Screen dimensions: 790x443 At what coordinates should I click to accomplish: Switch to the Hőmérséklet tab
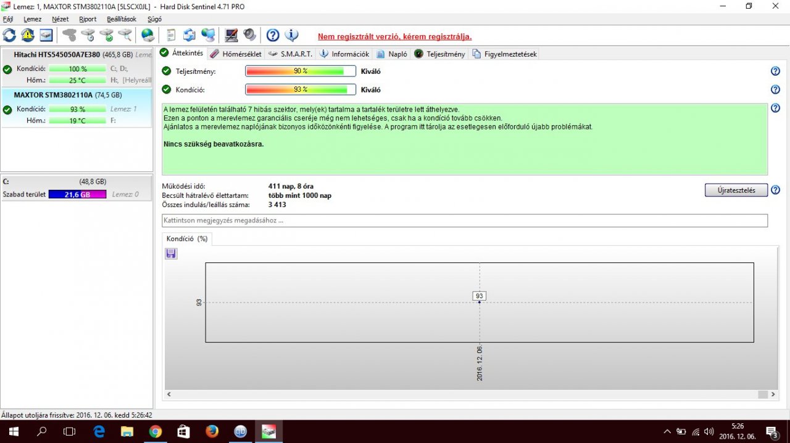[x=236, y=54]
